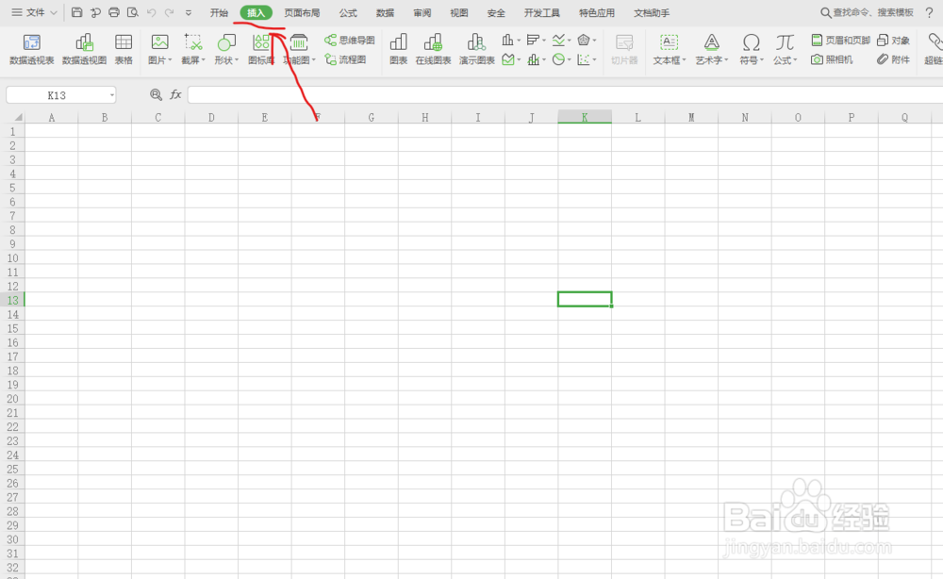Insert a 数据透视表 pivot table
The width and height of the screenshot is (943, 579).
click(x=31, y=49)
